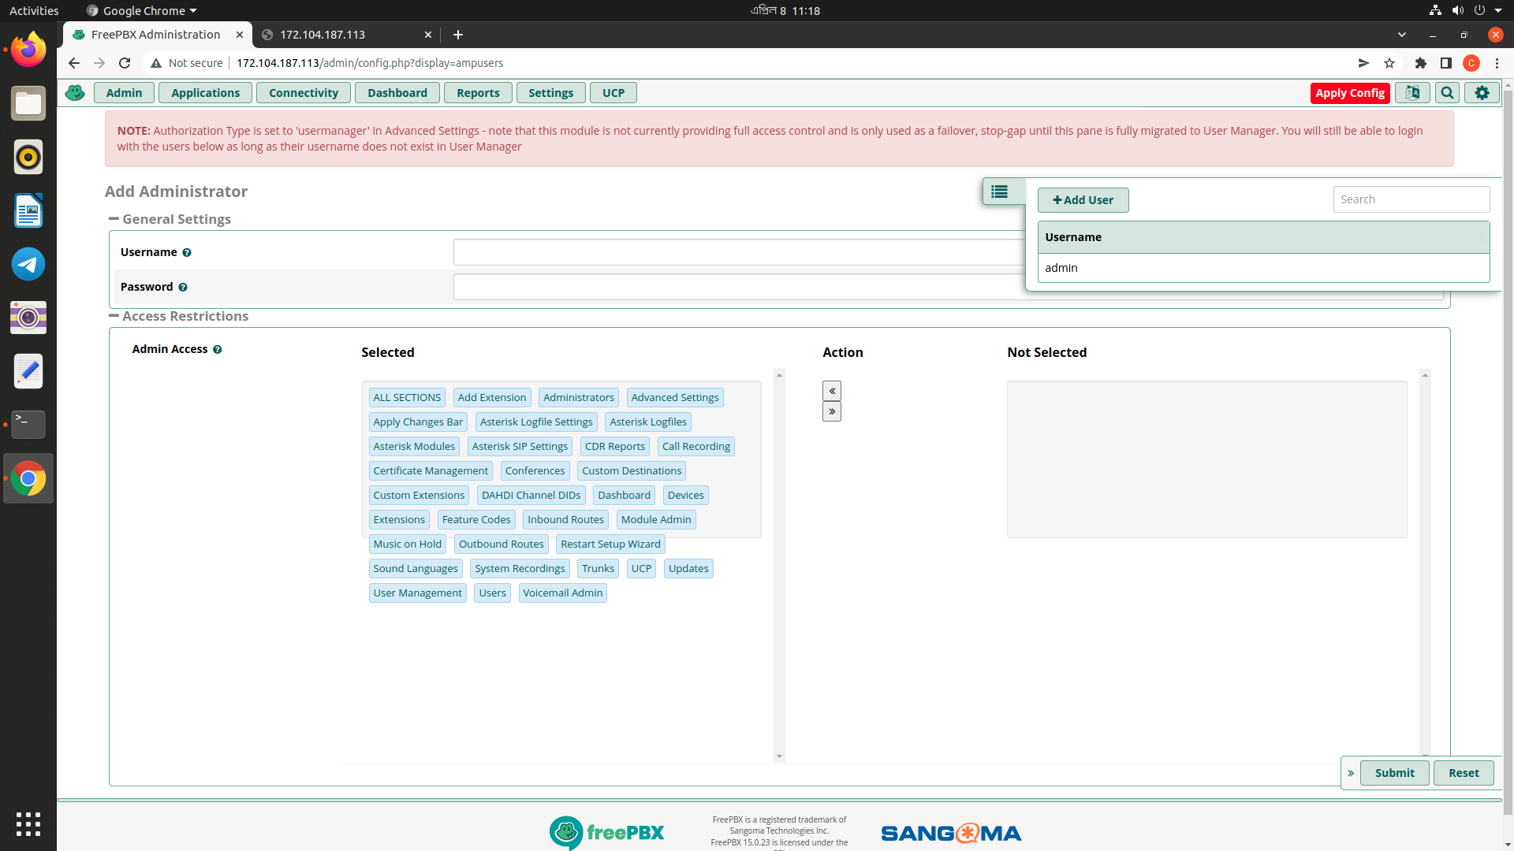The image size is (1514, 851).
Task: Toggle the user list panel icon
Action: coord(999,191)
